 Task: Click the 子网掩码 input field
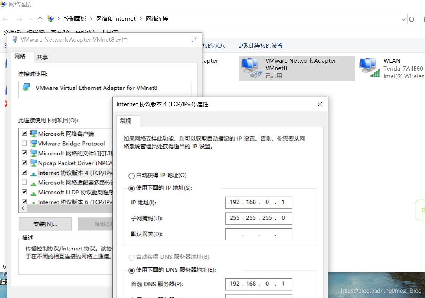(259, 218)
